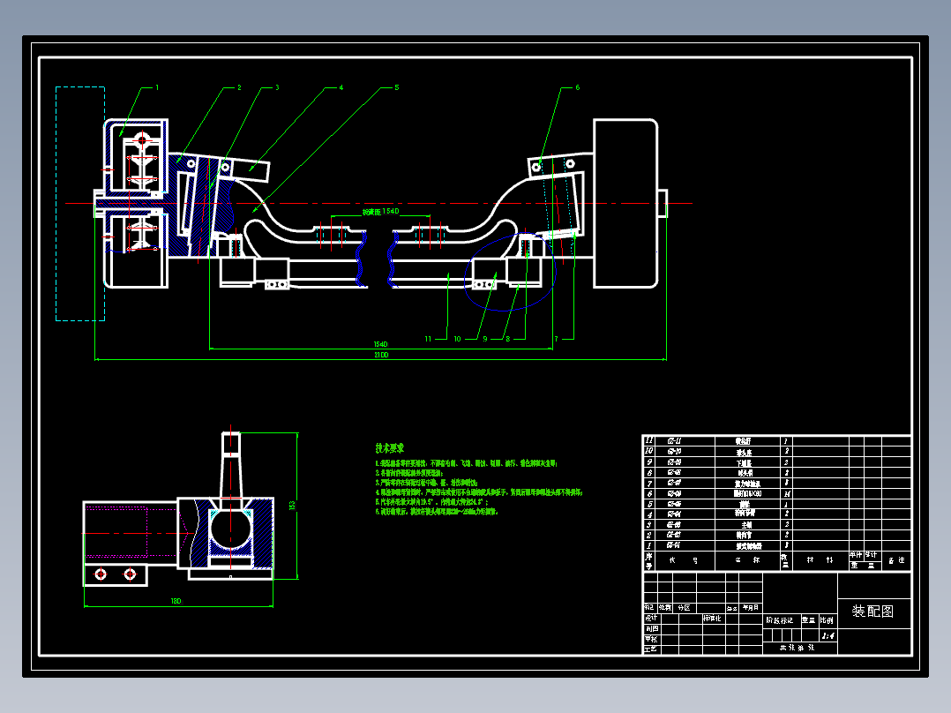Image resolution: width=951 pixels, height=713 pixels.
Task: Click the right wheel rectangle outline
Action: [625, 203]
